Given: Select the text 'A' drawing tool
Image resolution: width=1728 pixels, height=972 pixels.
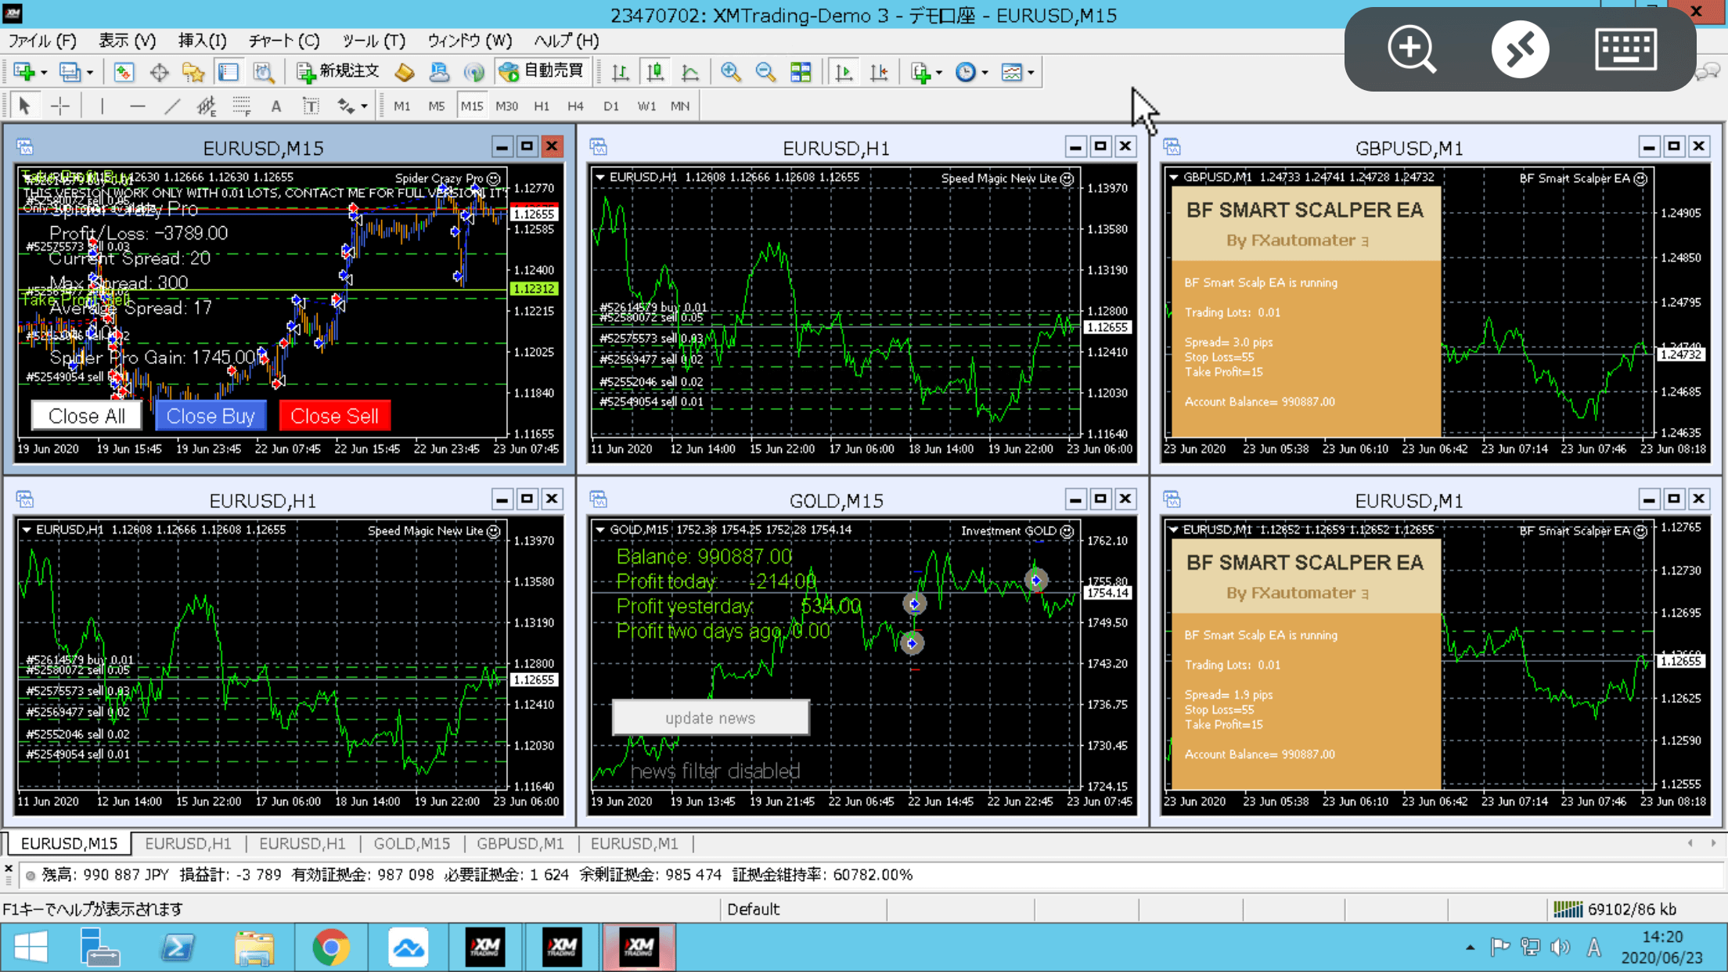Looking at the screenshot, I should click(276, 106).
